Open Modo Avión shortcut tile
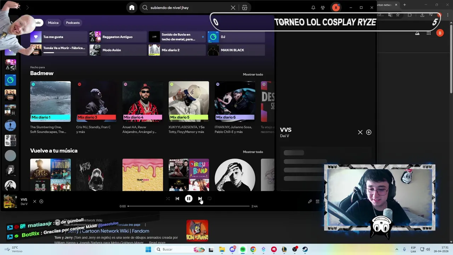 pyautogui.click(x=118, y=50)
